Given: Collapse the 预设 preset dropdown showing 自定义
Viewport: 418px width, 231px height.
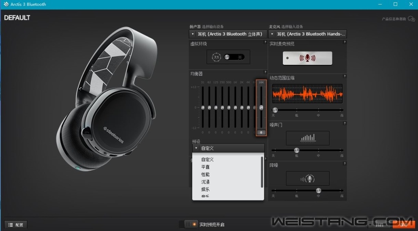Looking at the screenshot, I should 229,148.
